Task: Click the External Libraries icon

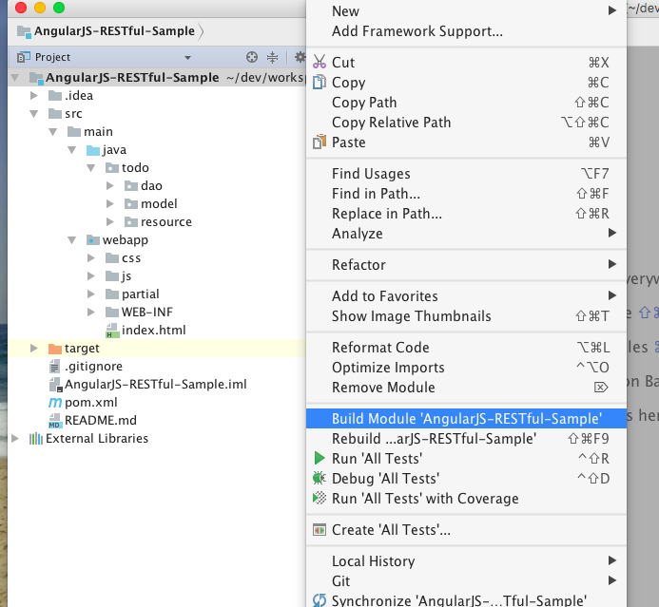Action: pyautogui.click(x=36, y=439)
